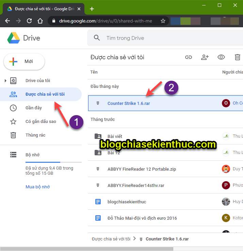The height and width of the screenshot is (251, 243).
Task: Close the Google Drive browser tab
Action: tap(79, 9)
